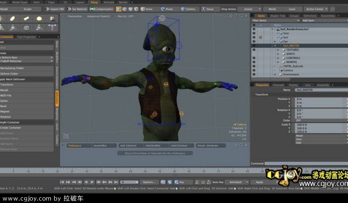Toggle visibility eye for CONTROLS group

[x=254, y=58]
